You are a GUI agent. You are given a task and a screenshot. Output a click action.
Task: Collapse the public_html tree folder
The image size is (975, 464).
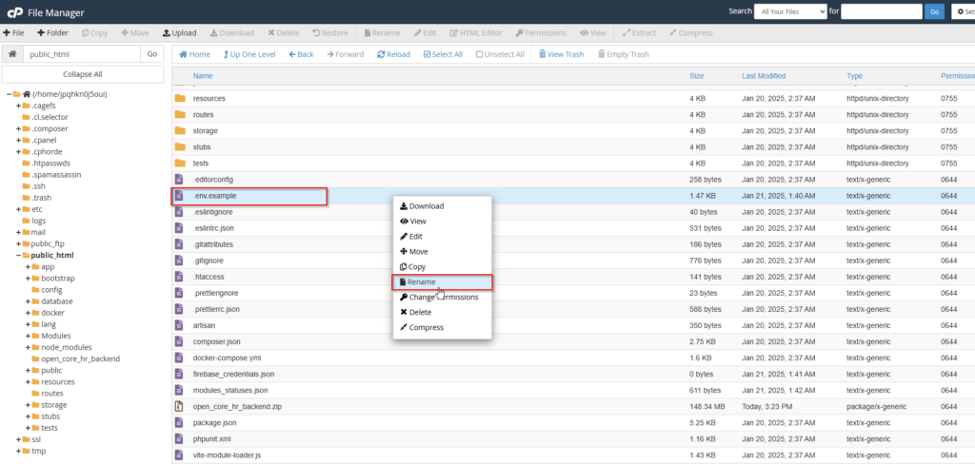point(19,255)
